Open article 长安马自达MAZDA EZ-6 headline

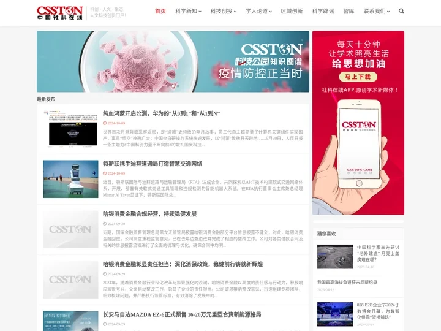coord(182,314)
